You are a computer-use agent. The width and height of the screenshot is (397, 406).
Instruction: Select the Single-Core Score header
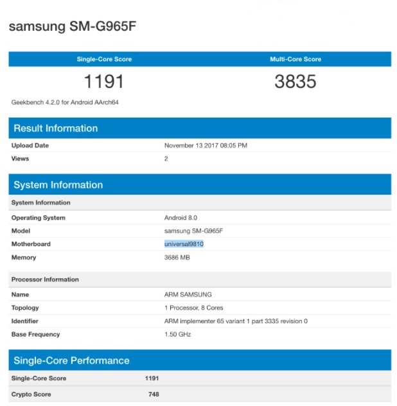(x=104, y=59)
